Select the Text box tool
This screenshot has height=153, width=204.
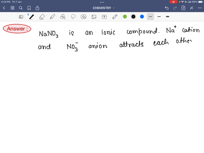[x=104, y=17]
